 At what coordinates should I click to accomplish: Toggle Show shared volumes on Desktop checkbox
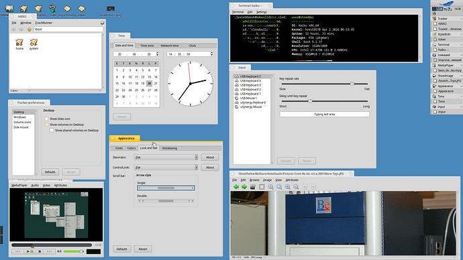[52, 130]
